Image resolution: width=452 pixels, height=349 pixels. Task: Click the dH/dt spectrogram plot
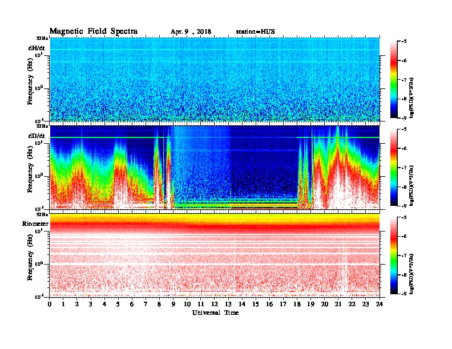coord(215,79)
